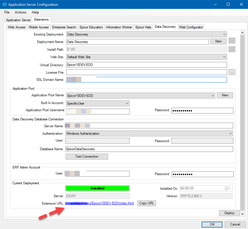The height and width of the screenshot is (229, 248).
Task: Open the Help menu
Action: [x=35, y=12]
